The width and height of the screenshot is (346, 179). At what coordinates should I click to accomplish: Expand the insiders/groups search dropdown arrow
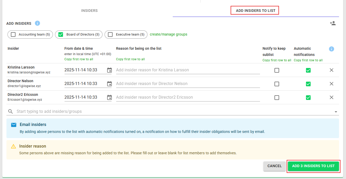click(x=336, y=112)
